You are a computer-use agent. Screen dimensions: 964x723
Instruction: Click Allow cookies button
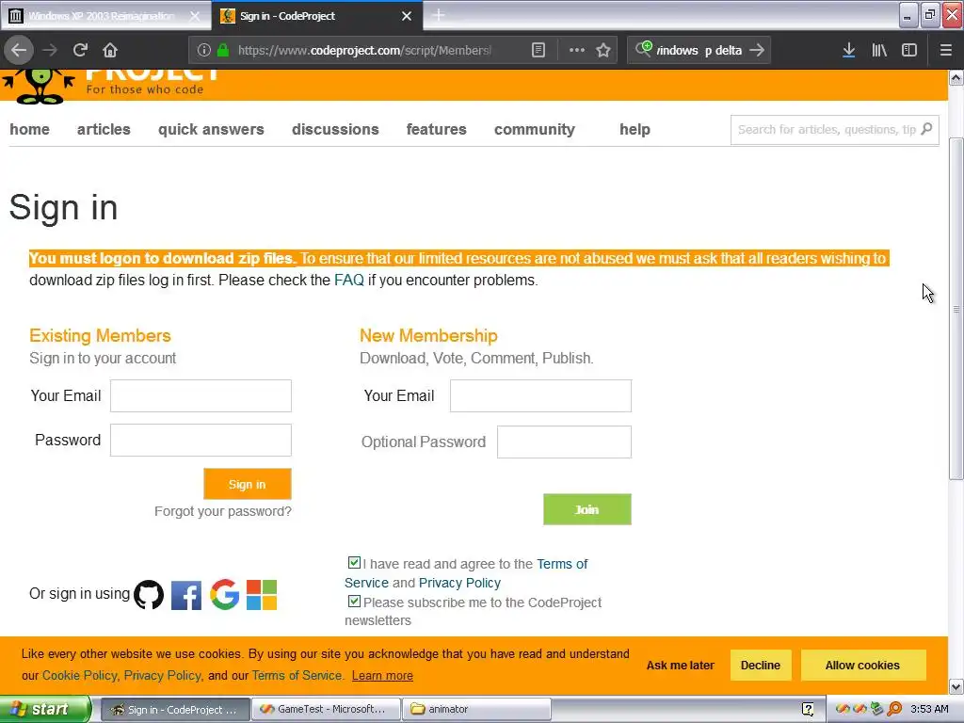(x=862, y=666)
